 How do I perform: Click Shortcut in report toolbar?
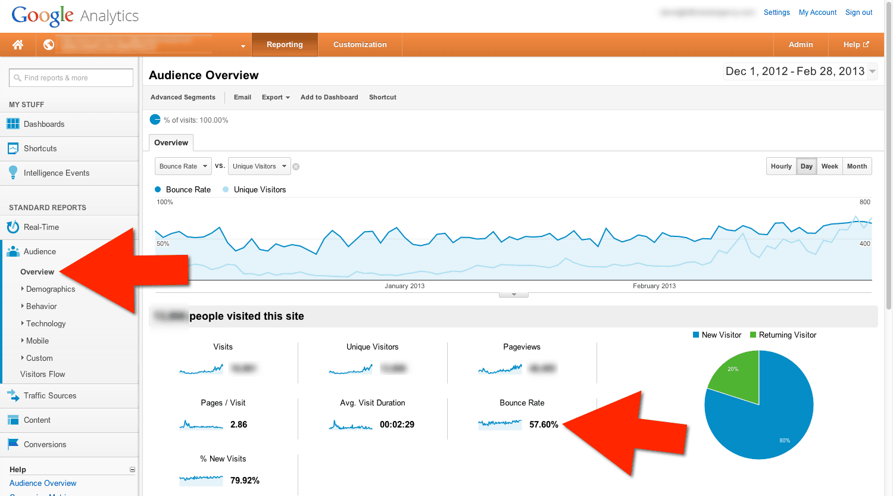pyautogui.click(x=383, y=97)
